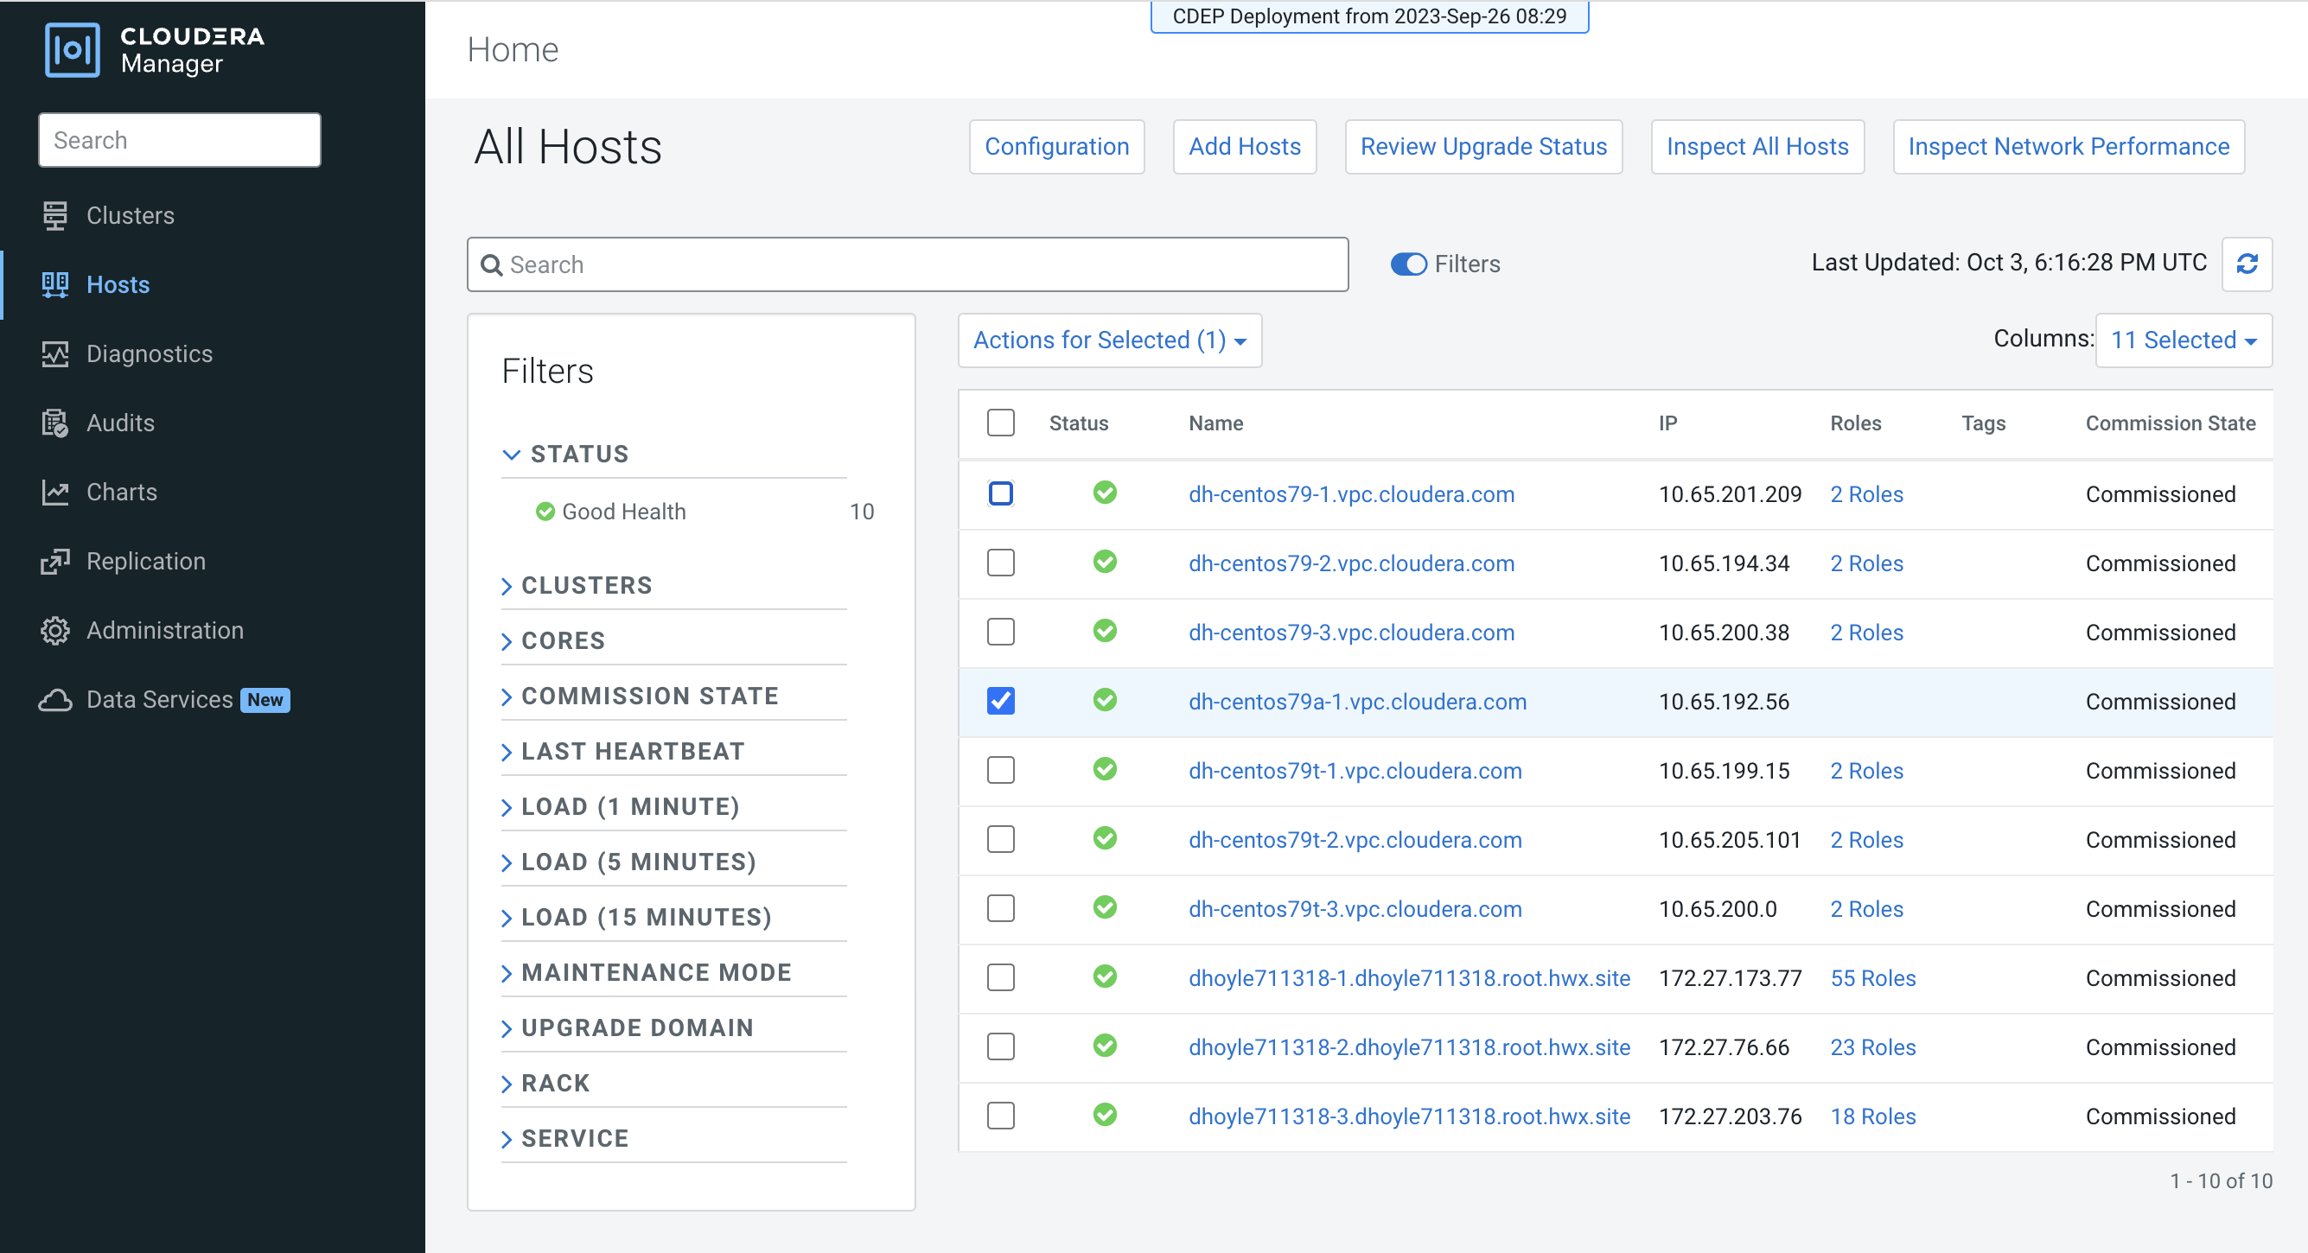Image resolution: width=2308 pixels, height=1253 pixels.
Task: Toggle the Filters switch off
Action: click(1408, 264)
